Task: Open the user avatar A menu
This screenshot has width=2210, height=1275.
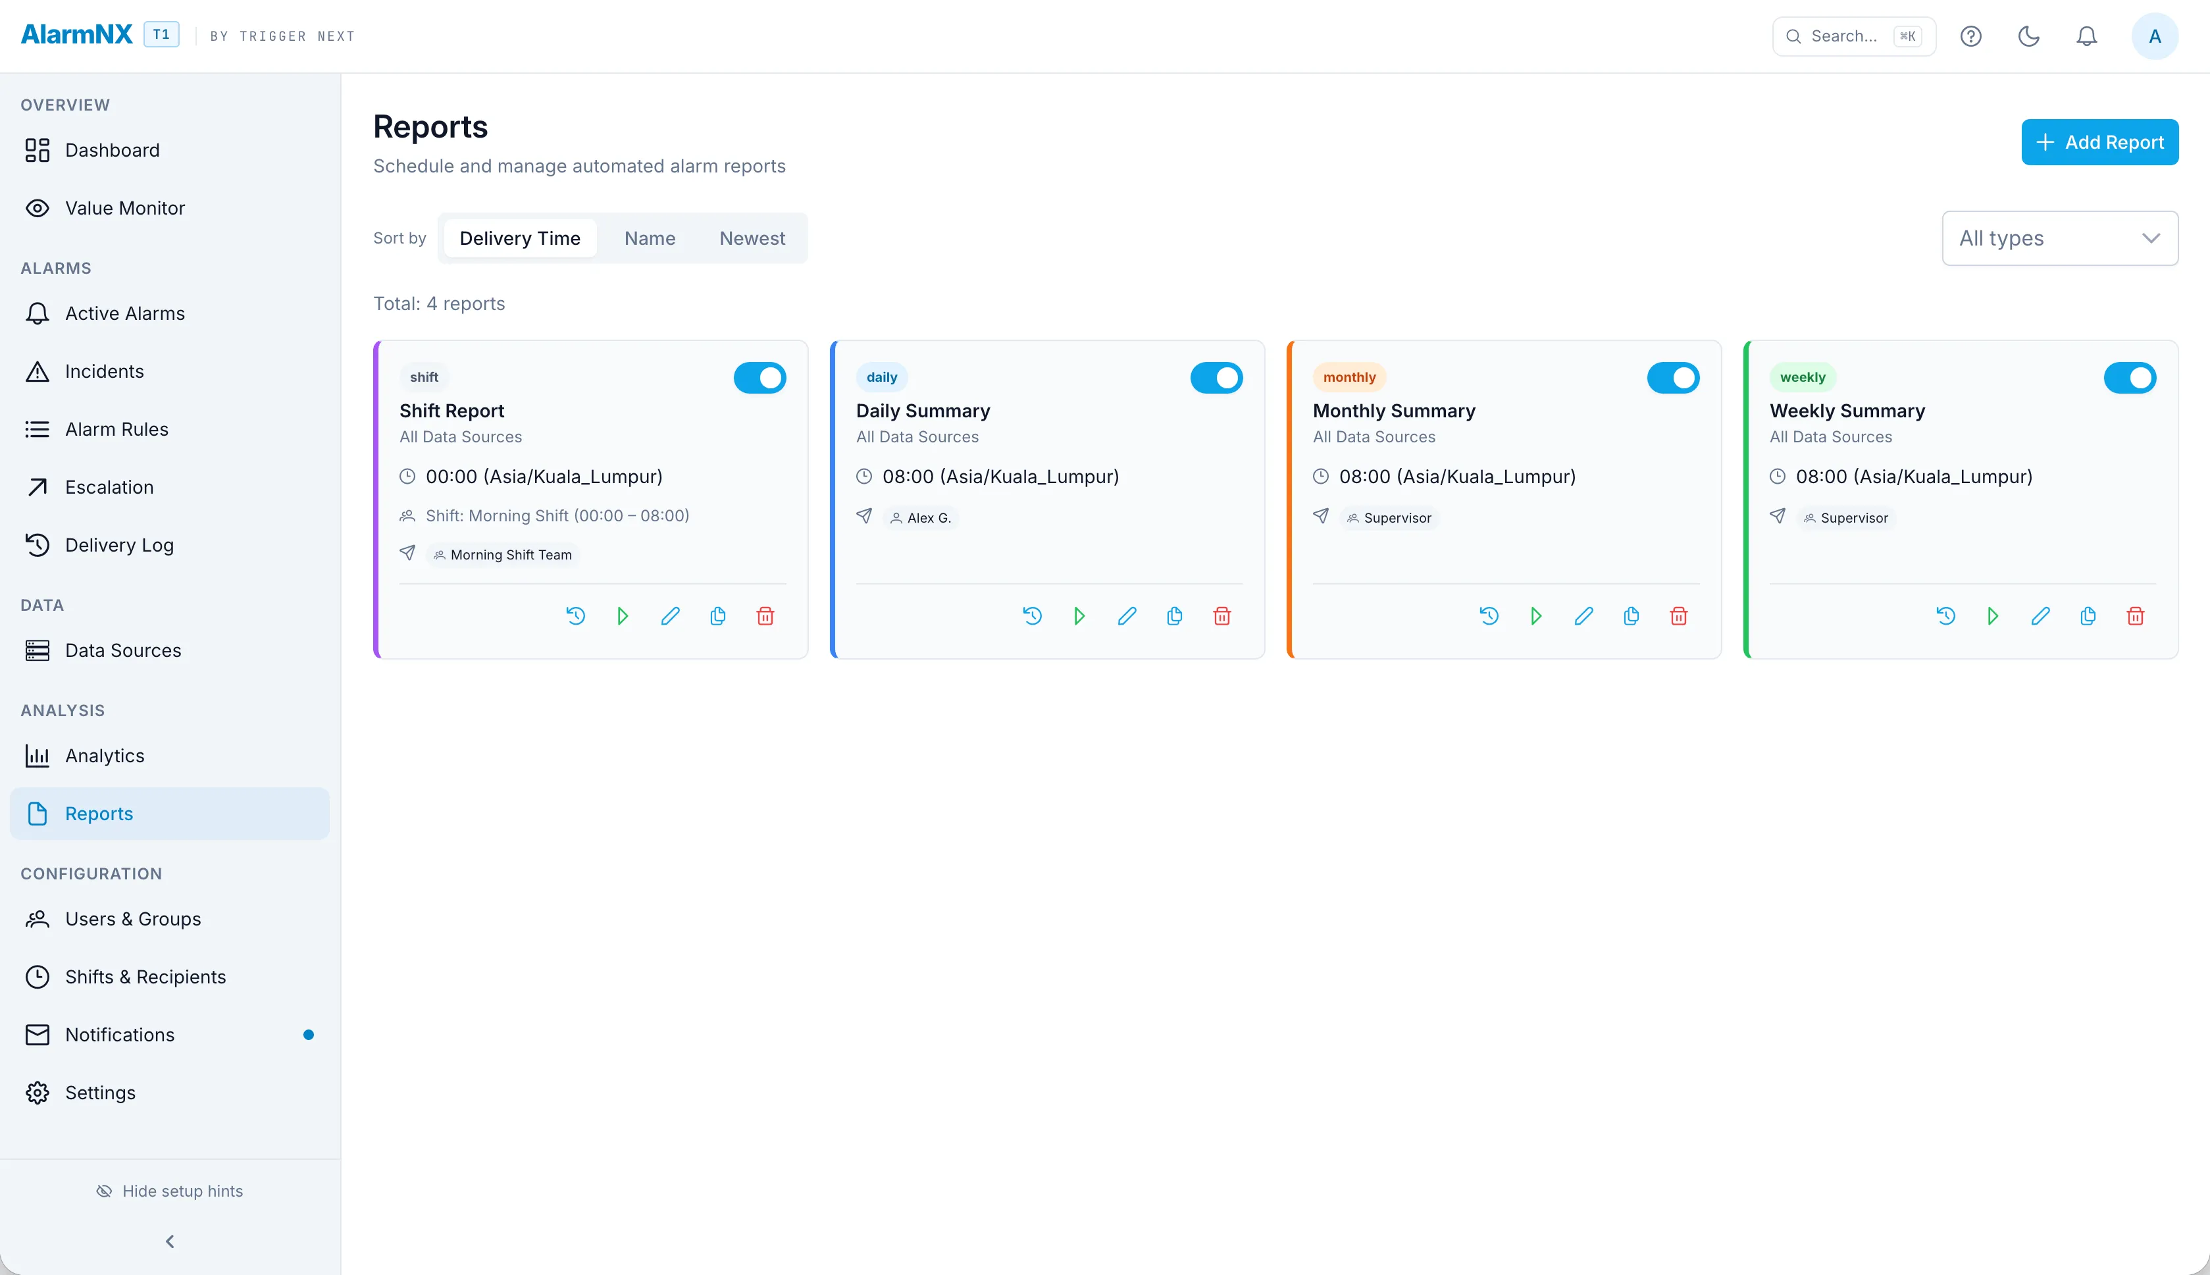Action: pos(2155,36)
